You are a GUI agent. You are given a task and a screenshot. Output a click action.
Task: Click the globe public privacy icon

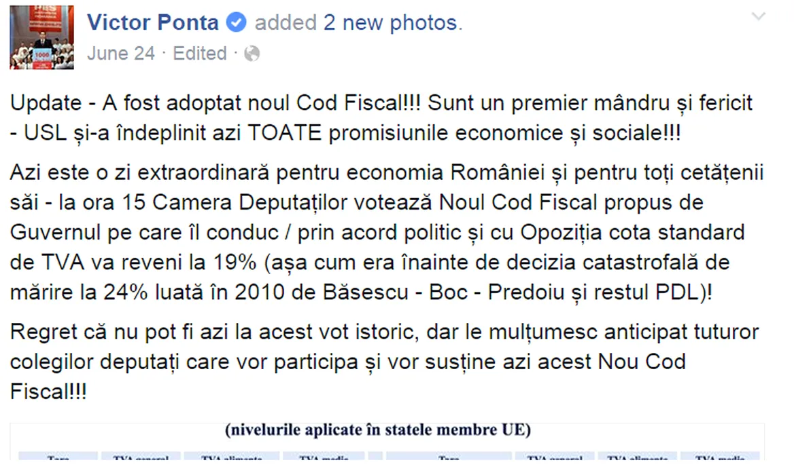tap(252, 54)
